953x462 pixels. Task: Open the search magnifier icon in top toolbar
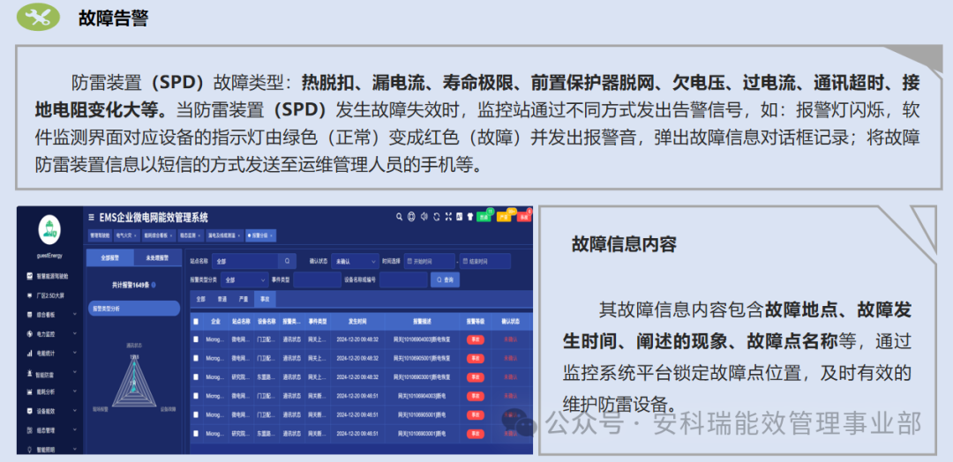click(x=400, y=216)
